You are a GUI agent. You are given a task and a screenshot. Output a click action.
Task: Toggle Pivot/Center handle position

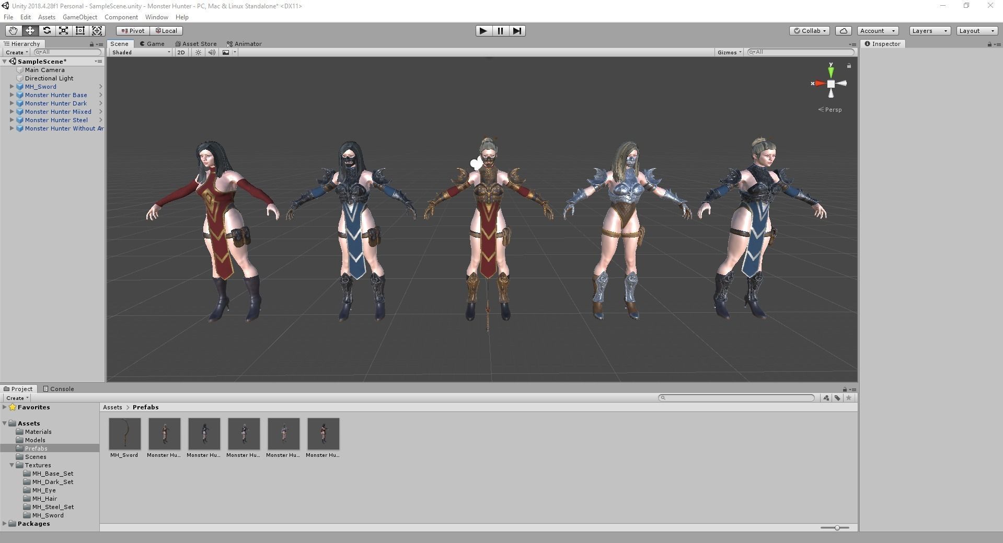[x=133, y=31]
